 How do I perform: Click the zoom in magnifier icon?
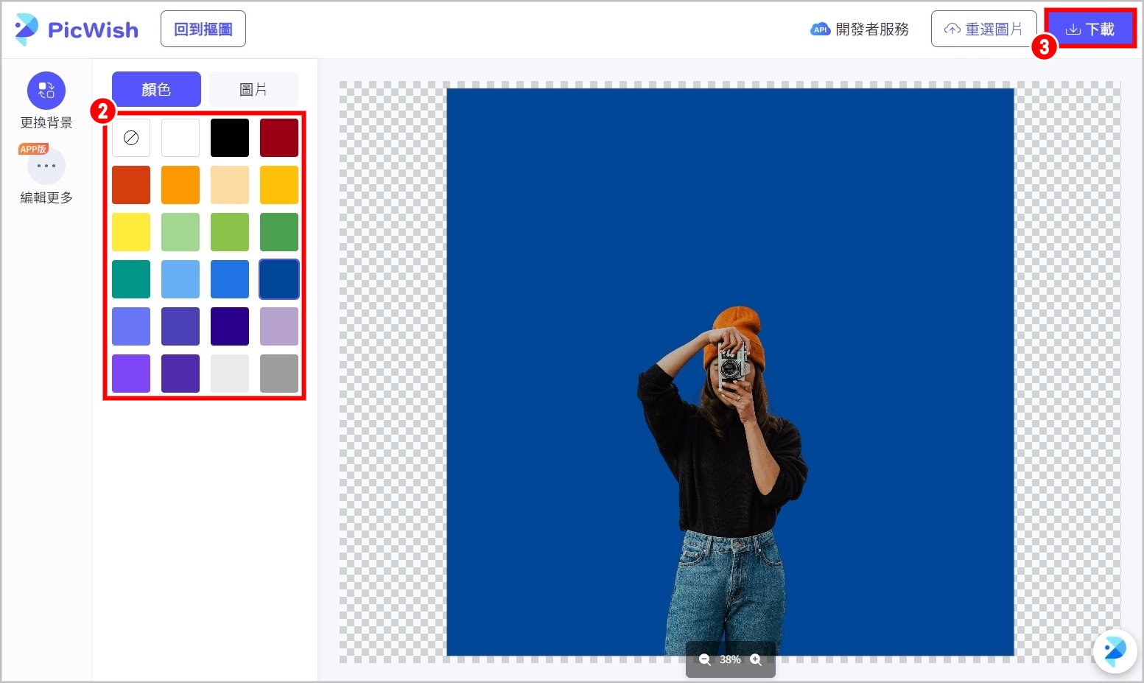[x=756, y=659]
